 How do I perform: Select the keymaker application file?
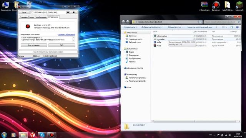[196, 39]
